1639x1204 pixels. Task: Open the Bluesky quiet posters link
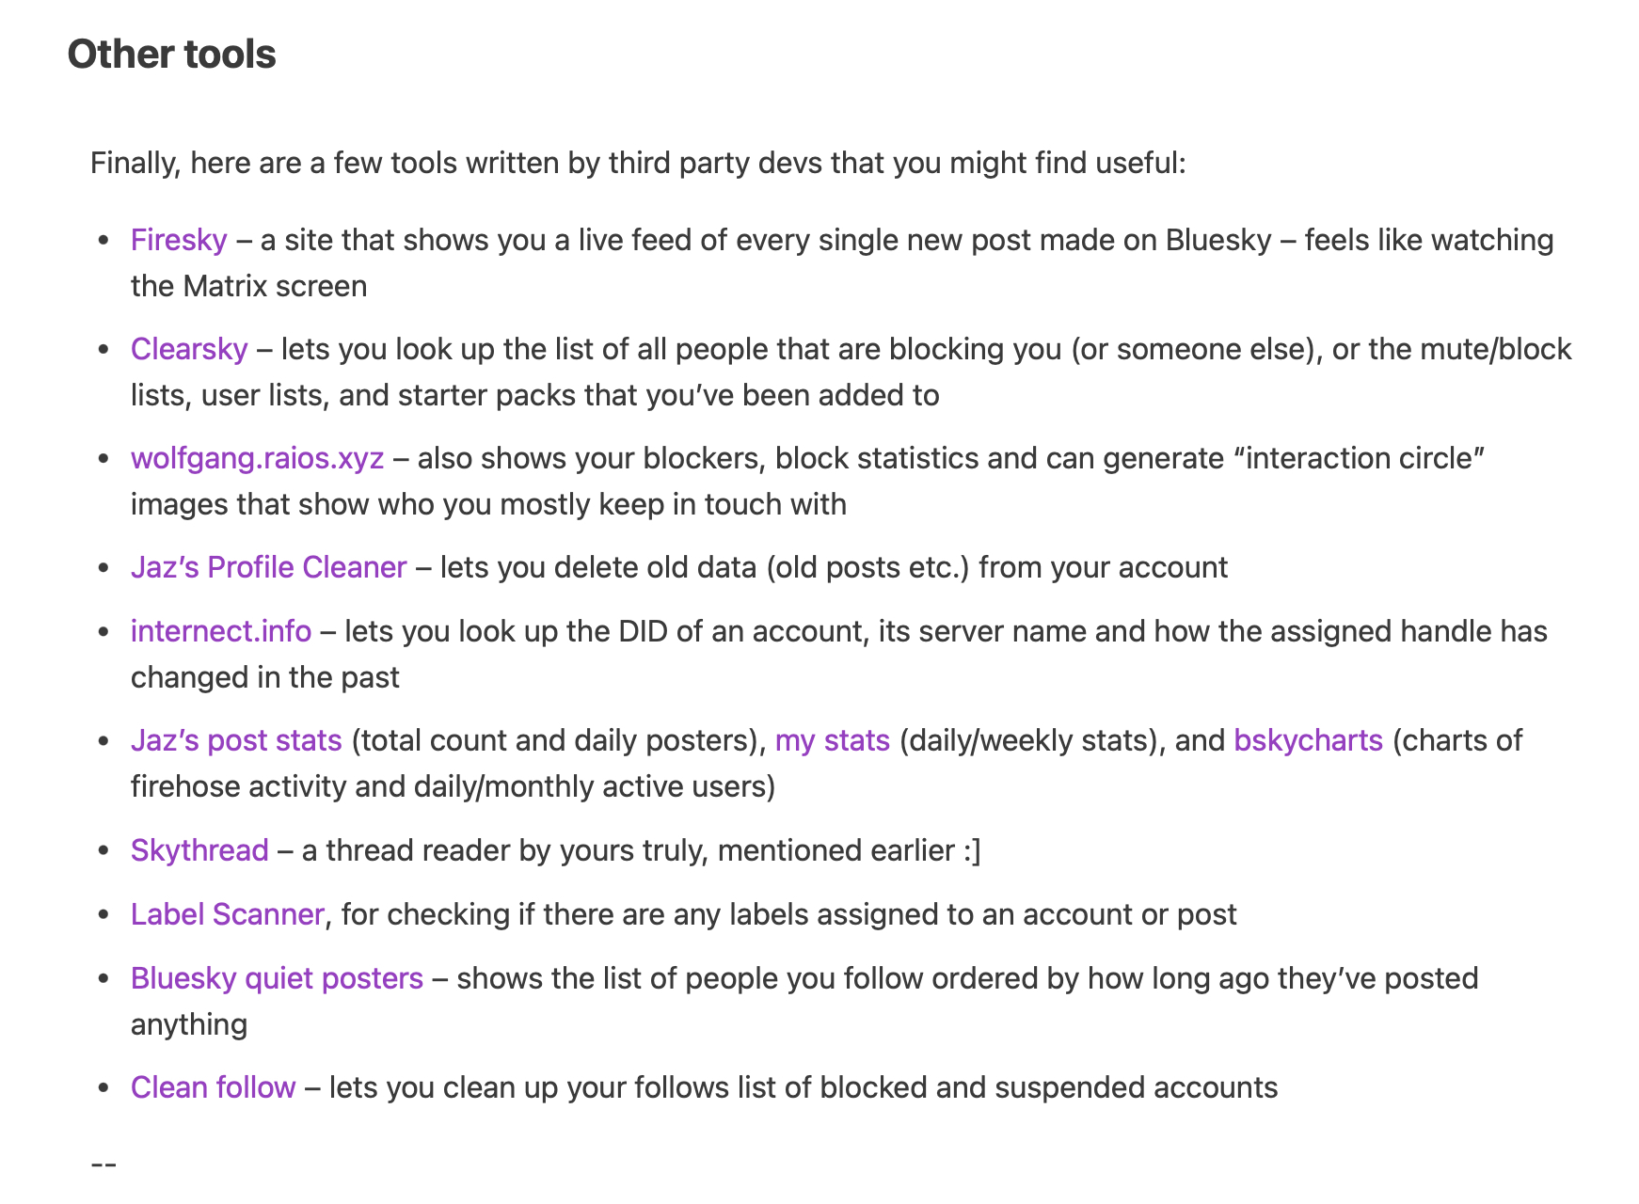pyautogui.click(x=277, y=979)
